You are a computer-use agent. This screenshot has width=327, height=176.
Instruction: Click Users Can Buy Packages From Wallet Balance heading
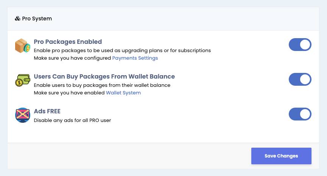104,77
